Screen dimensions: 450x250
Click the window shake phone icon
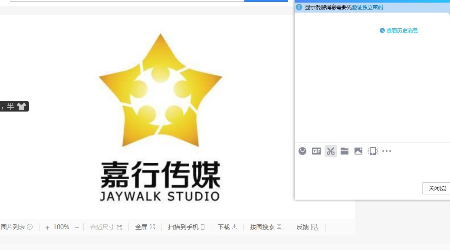(x=372, y=151)
